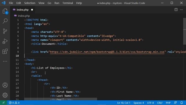Click the <tr> tag on line 17
This screenshot has height=105, width=186.
[47, 84]
